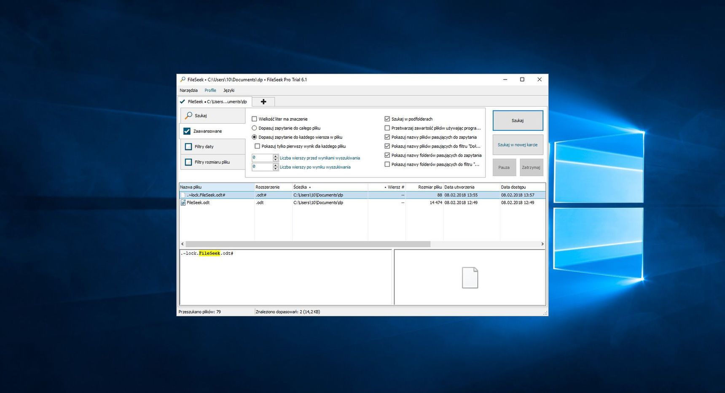Click the 'Liczba wierszy po wyniku' number field
725x393 pixels.
[262, 167]
